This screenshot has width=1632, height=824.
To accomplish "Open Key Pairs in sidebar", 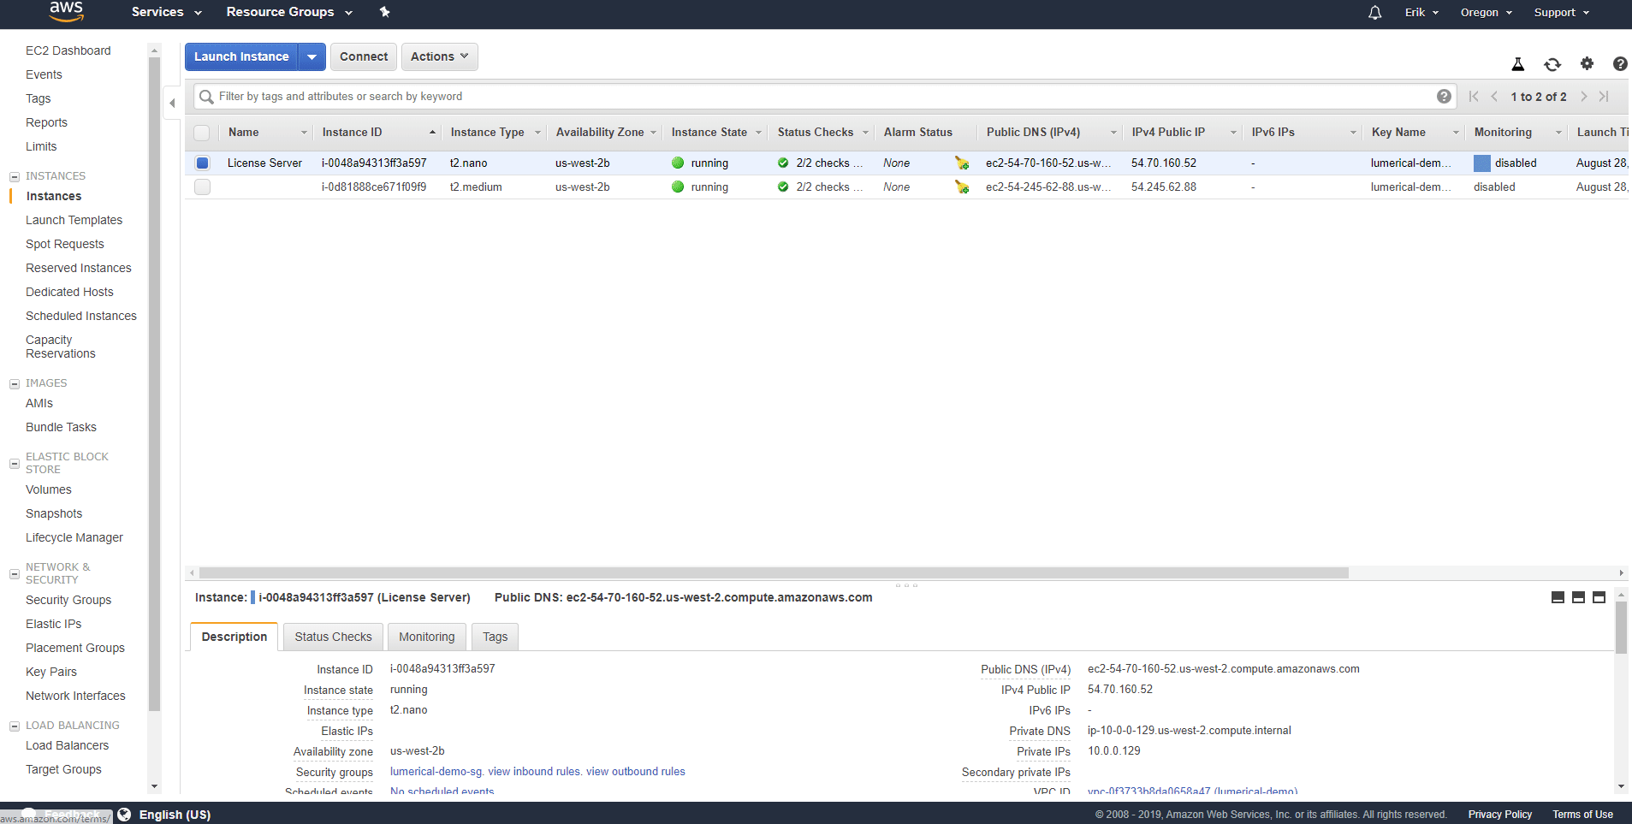I will [x=51, y=672].
